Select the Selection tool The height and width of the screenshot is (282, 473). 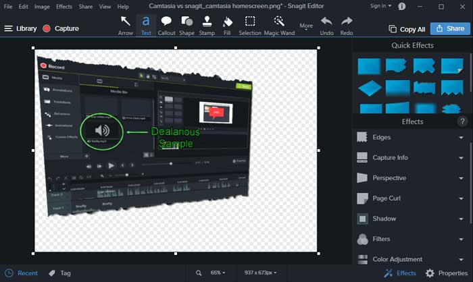250,26
